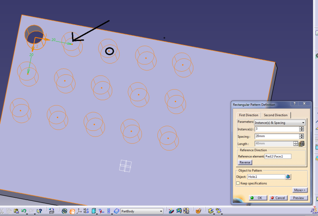Decrease Spacing value with down arrow
Screen dimensions: 318x216
point(302,137)
